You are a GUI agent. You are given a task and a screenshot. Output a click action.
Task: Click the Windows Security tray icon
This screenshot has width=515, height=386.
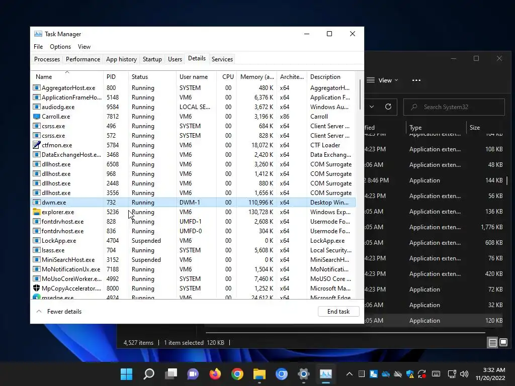click(x=410, y=374)
